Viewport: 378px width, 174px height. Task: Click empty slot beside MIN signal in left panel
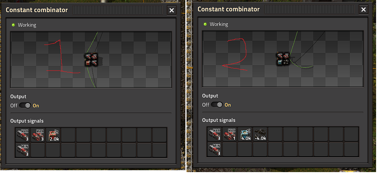pyautogui.click(x=38, y=150)
